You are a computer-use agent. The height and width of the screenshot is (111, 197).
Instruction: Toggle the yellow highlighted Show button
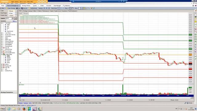point(84,8)
